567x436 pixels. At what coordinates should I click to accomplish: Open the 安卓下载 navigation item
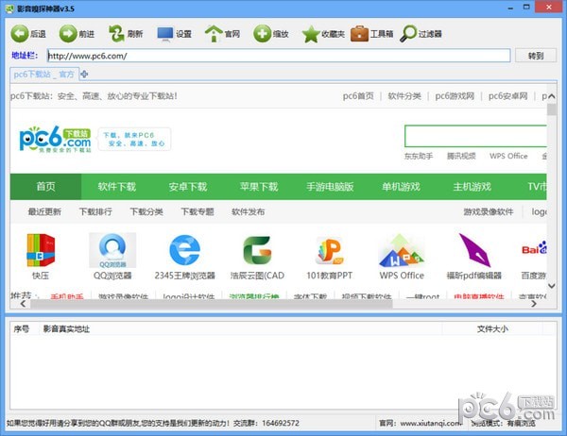click(188, 187)
